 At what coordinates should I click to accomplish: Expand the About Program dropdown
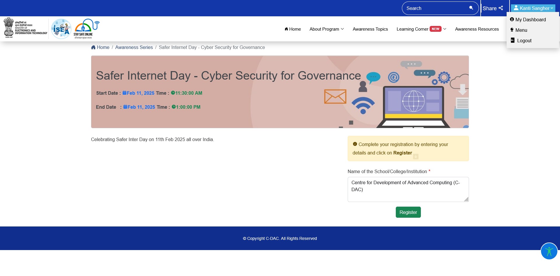coord(327,29)
